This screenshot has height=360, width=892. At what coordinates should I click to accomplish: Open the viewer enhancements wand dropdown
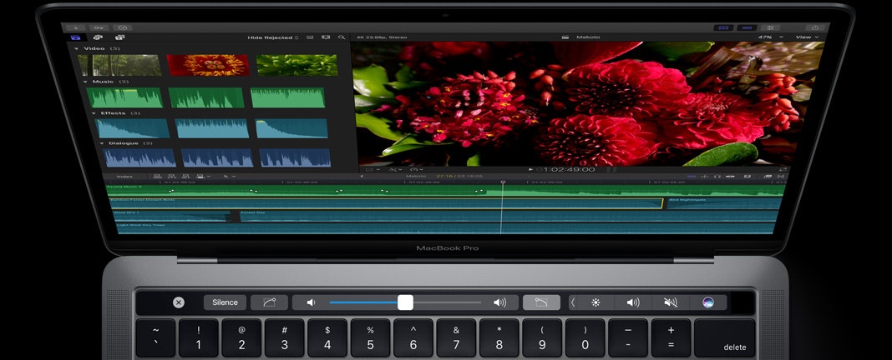point(394,169)
